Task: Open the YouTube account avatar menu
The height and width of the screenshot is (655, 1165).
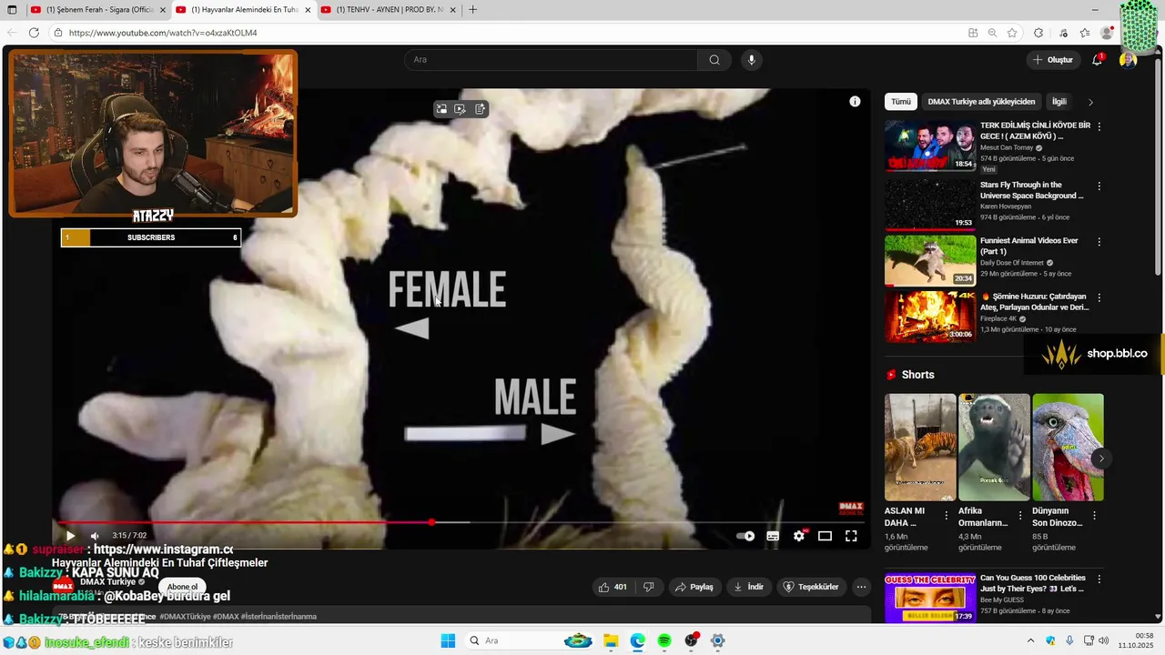Action: coord(1128,60)
